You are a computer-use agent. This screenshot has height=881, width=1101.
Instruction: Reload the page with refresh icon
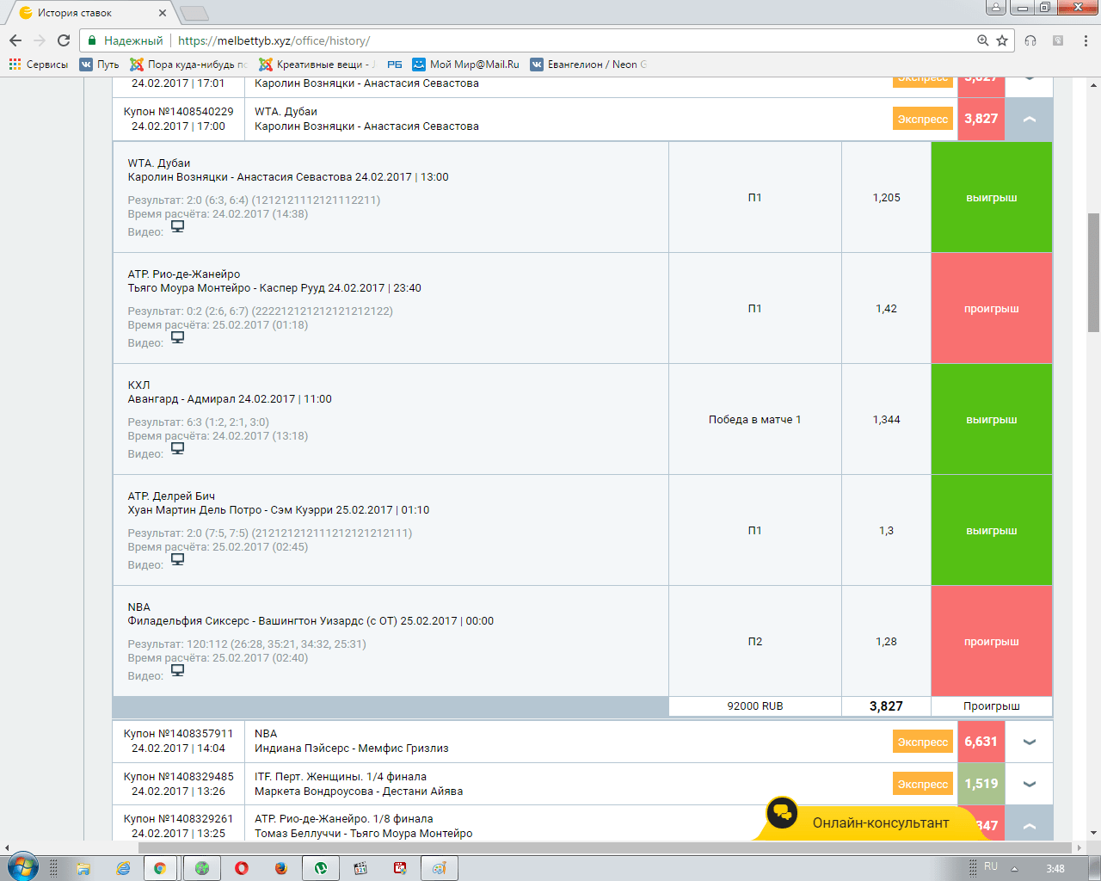click(x=64, y=40)
